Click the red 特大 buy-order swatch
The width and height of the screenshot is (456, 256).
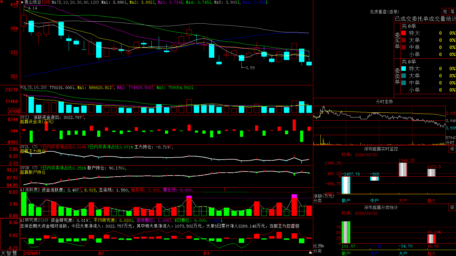click(404, 33)
